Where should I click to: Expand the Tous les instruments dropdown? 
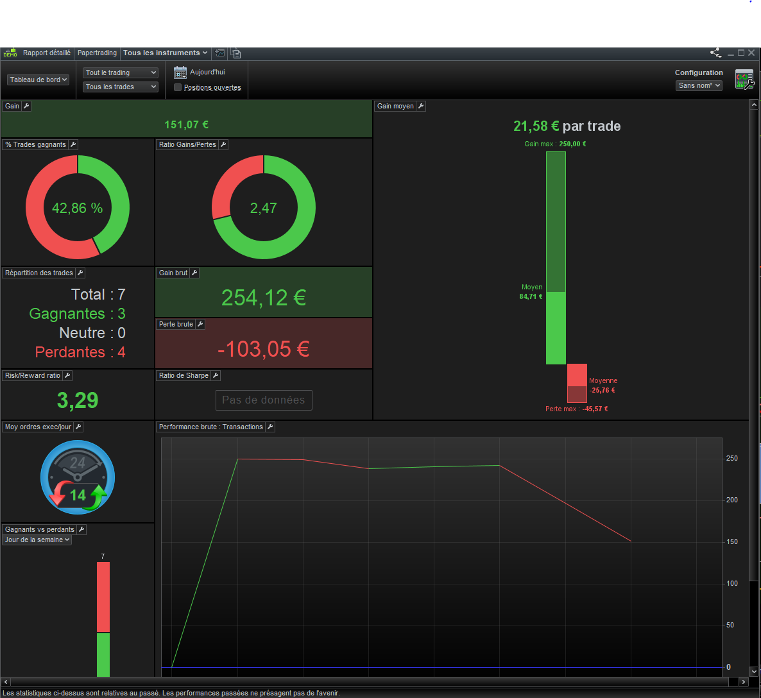pos(165,53)
